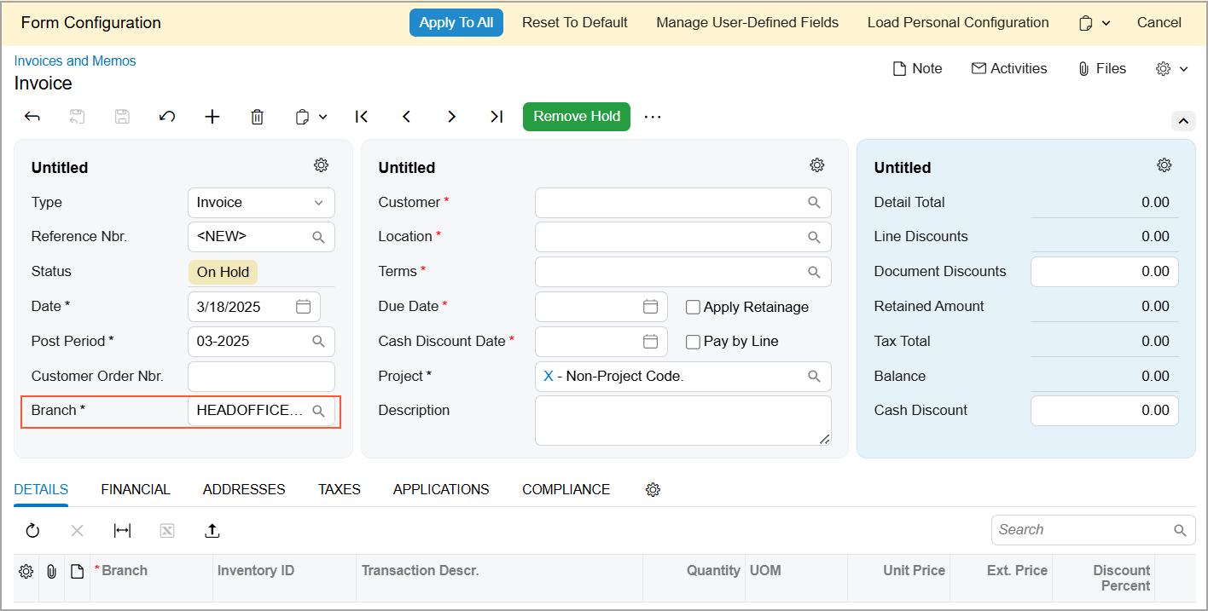Open gear settings of the blue totals panel

click(1164, 165)
